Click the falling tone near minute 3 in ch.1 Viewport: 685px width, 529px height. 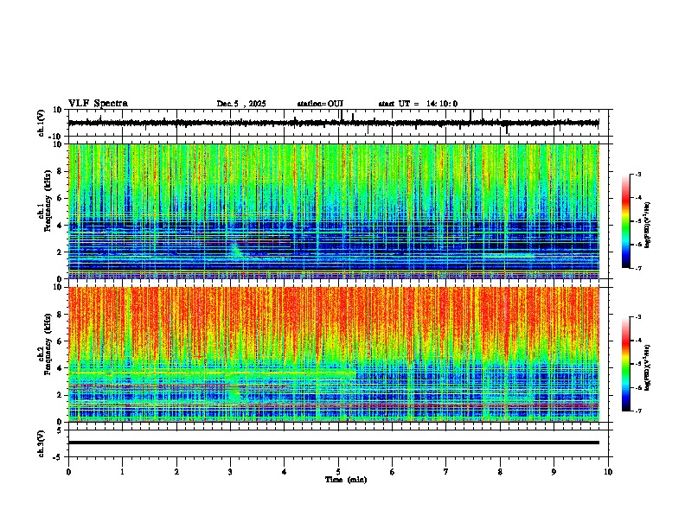pyautogui.click(x=237, y=252)
